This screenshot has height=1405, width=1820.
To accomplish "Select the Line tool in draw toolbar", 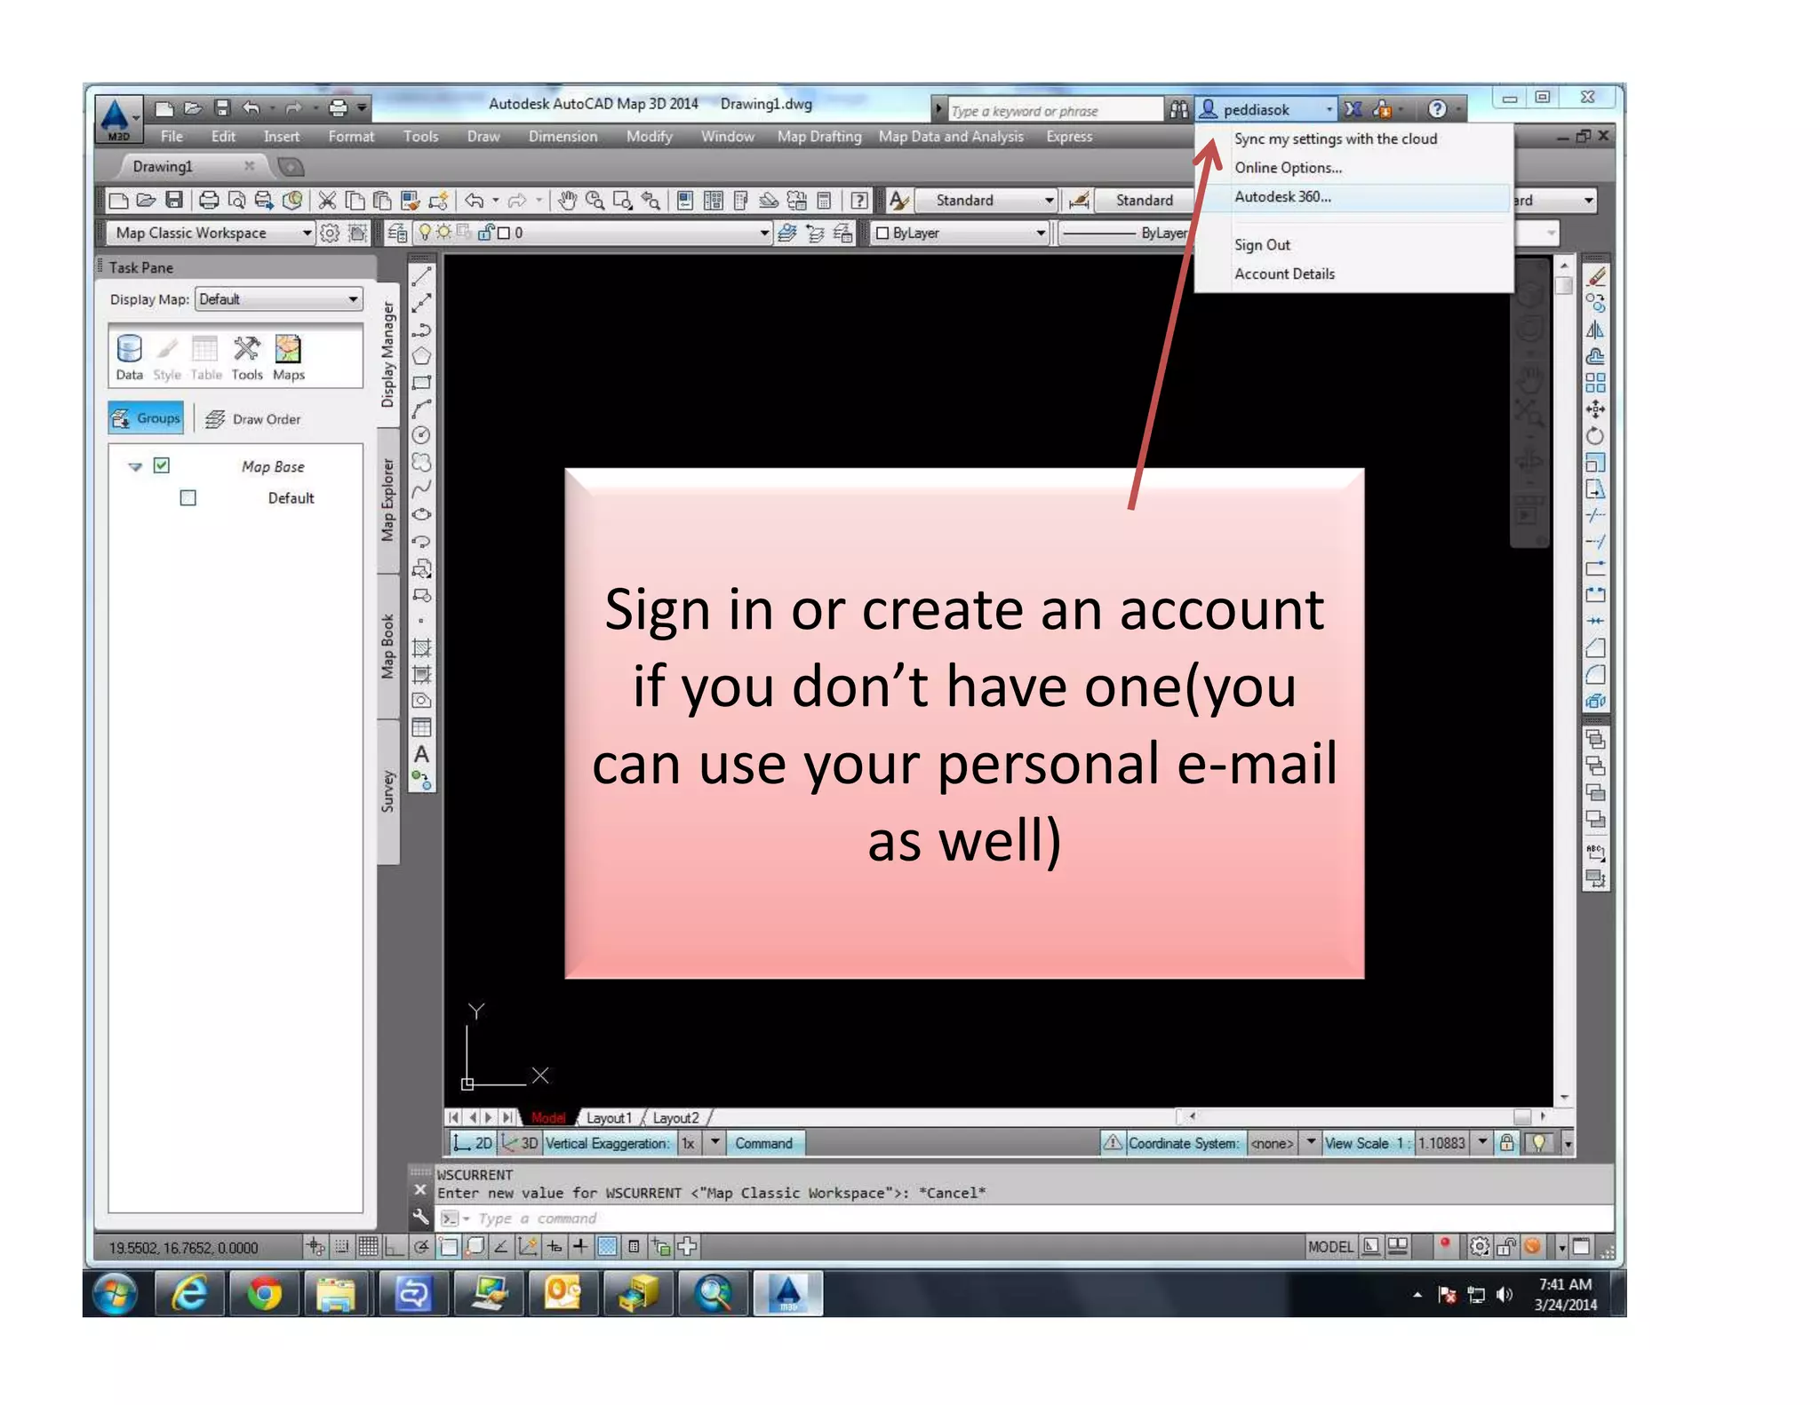I will click(x=421, y=277).
